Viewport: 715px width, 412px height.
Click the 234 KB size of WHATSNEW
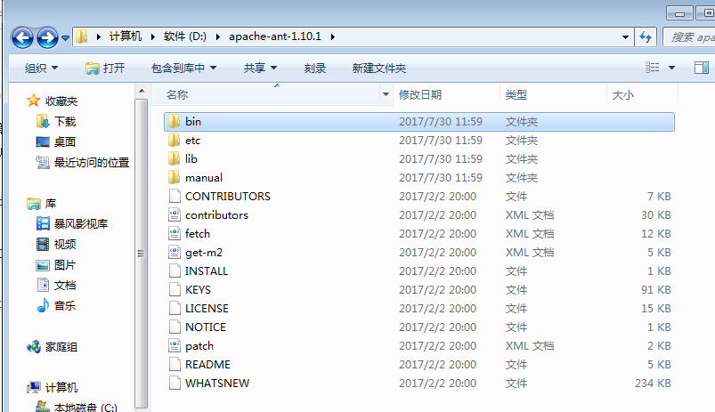(653, 384)
